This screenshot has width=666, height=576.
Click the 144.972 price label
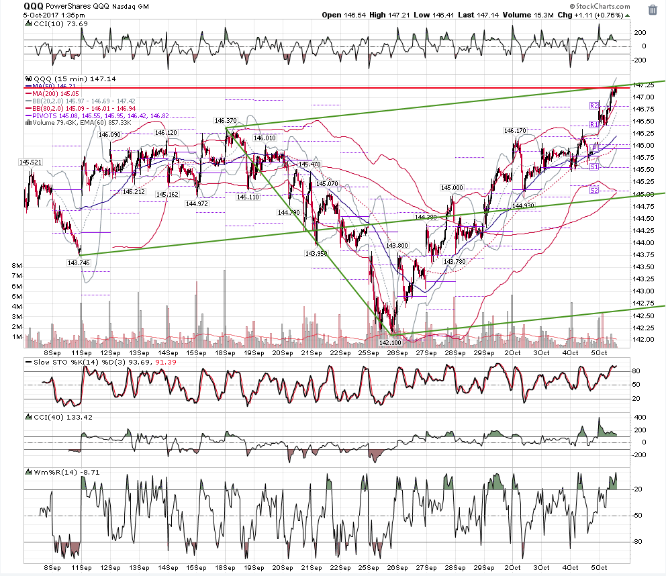click(197, 204)
